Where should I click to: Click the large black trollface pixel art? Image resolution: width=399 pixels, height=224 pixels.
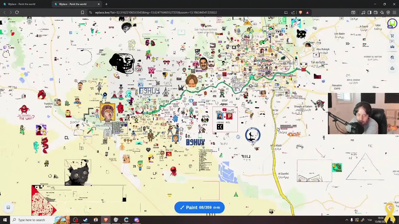pos(122,63)
